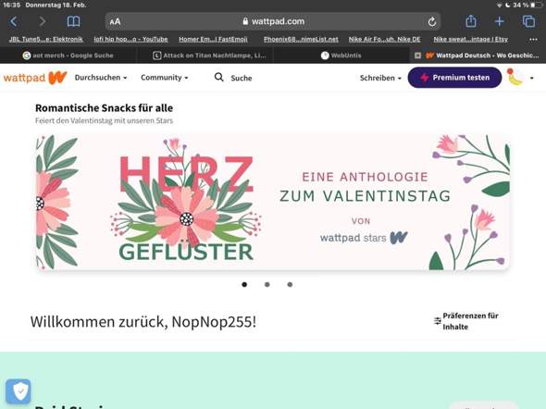This screenshot has width=546, height=409.
Task: Go back with Safari's back arrow
Action: tap(13, 21)
